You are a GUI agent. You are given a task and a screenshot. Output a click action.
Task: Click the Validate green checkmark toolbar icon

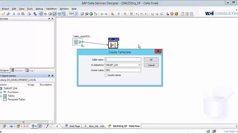[91, 14]
